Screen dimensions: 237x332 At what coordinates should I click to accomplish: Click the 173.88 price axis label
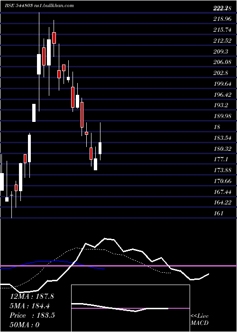point(222,170)
